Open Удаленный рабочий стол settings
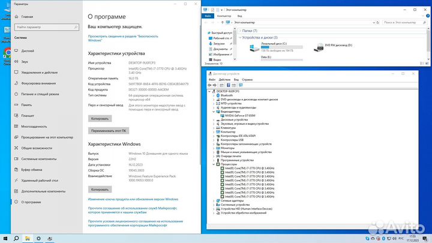 click(40, 181)
